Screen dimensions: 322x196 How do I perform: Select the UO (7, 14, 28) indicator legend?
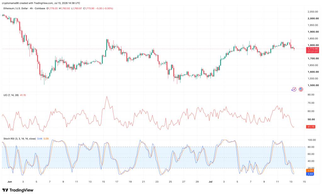coord(11,95)
